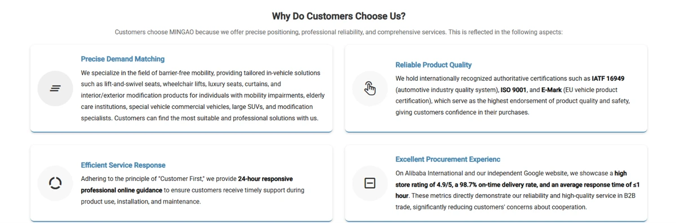
Task: Click the circular loader icon beside Efficient Service Response
Action: pyautogui.click(x=55, y=183)
